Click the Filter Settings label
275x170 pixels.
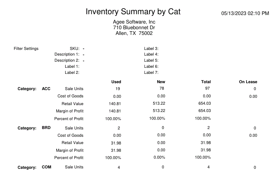26,49
